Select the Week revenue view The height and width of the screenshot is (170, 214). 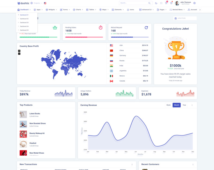(169, 105)
